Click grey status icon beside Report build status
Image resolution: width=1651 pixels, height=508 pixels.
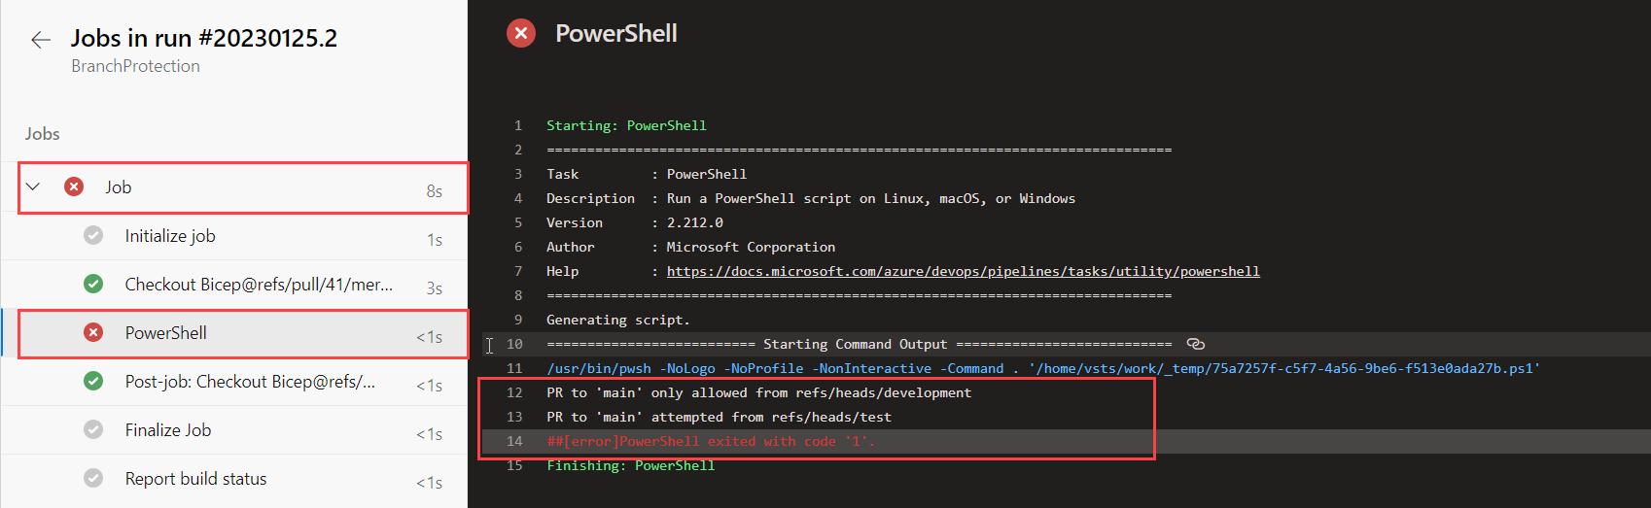93,478
